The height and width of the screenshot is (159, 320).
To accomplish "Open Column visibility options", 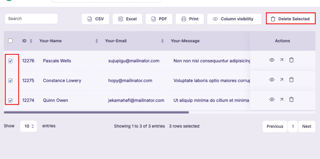I will click(234, 19).
